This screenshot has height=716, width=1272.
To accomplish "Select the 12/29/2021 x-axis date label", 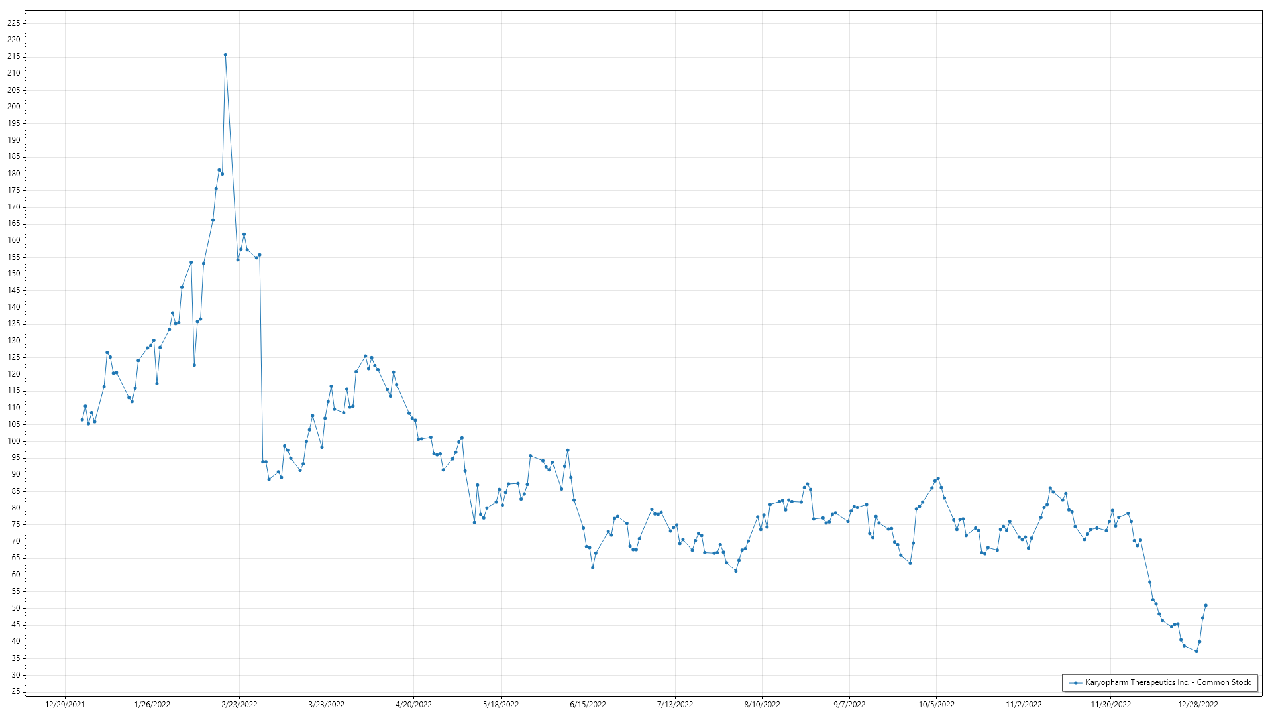I will (x=65, y=705).
